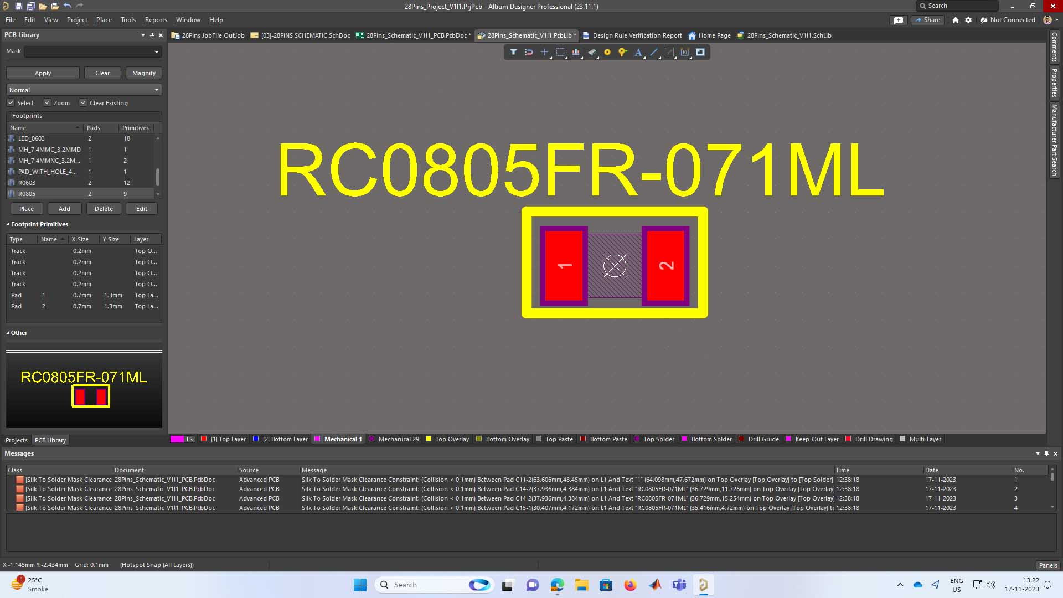Switch to Design Rule Verification Report tab
Screen dimensions: 1063x598
point(637,35)
